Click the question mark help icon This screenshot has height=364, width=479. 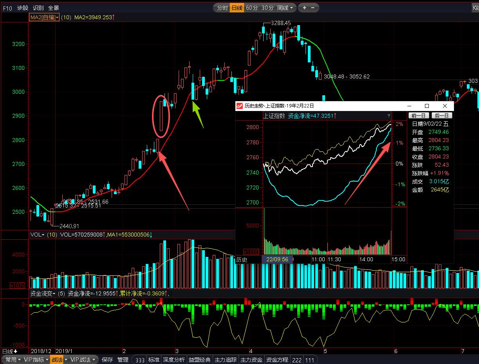[389, 116]
